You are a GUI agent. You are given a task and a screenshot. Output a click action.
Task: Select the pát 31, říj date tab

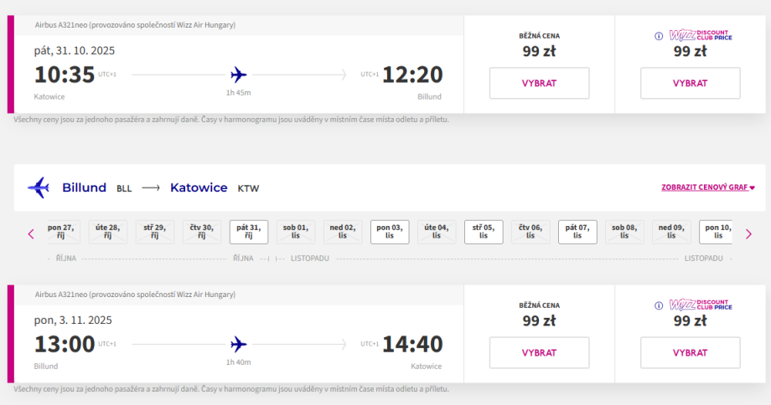(249, 232)
